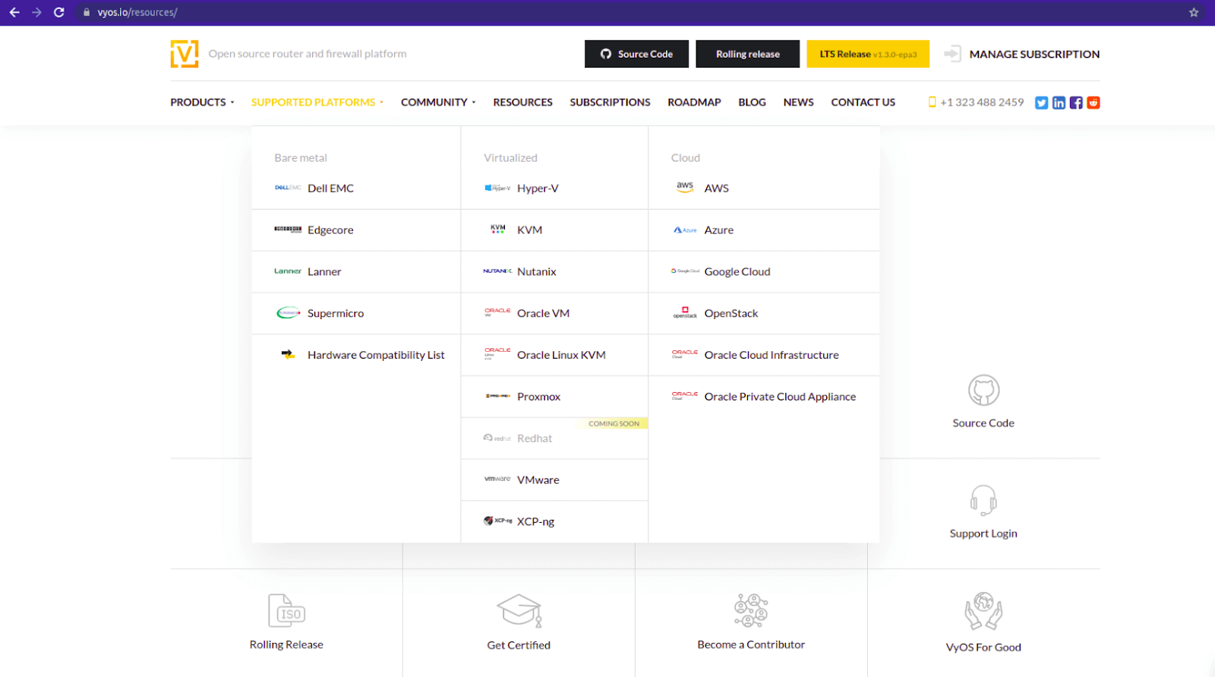Image resolution: width=1215 pixels, height=677 pixels.
Task: Open the Twitter social icon
Action: (x=1041, y=103)
